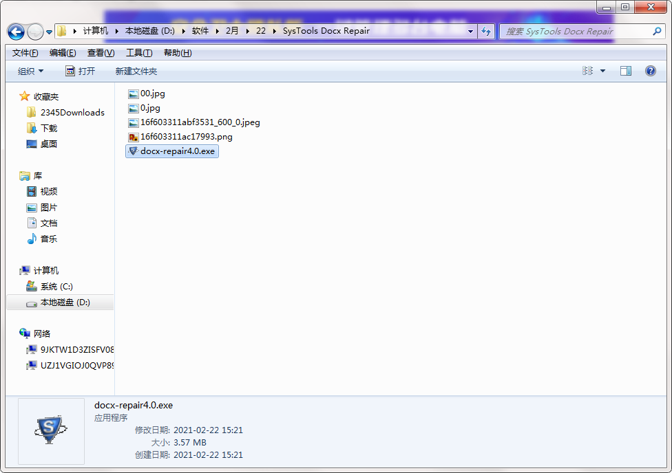Click the large SysTools thumbnail in details pane
672x473 pixels.
coord(51,430)
